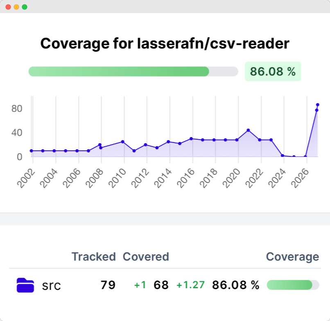Click the tracked lines value 79
This screenshot has width=330, height=321.
coord(108,285)
